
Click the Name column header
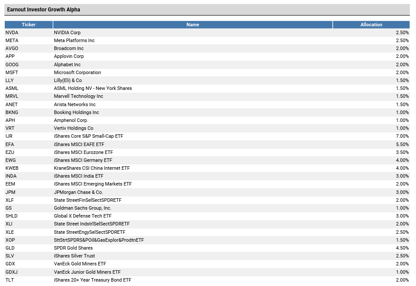(x=193, y=25)
